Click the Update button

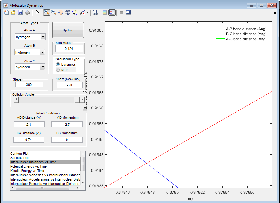coord(68,30)
